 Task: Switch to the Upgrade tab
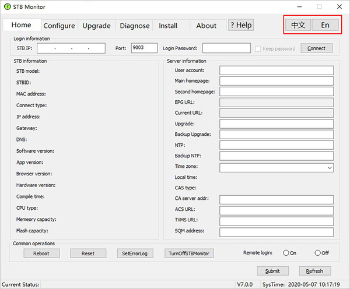coord(96,26)
